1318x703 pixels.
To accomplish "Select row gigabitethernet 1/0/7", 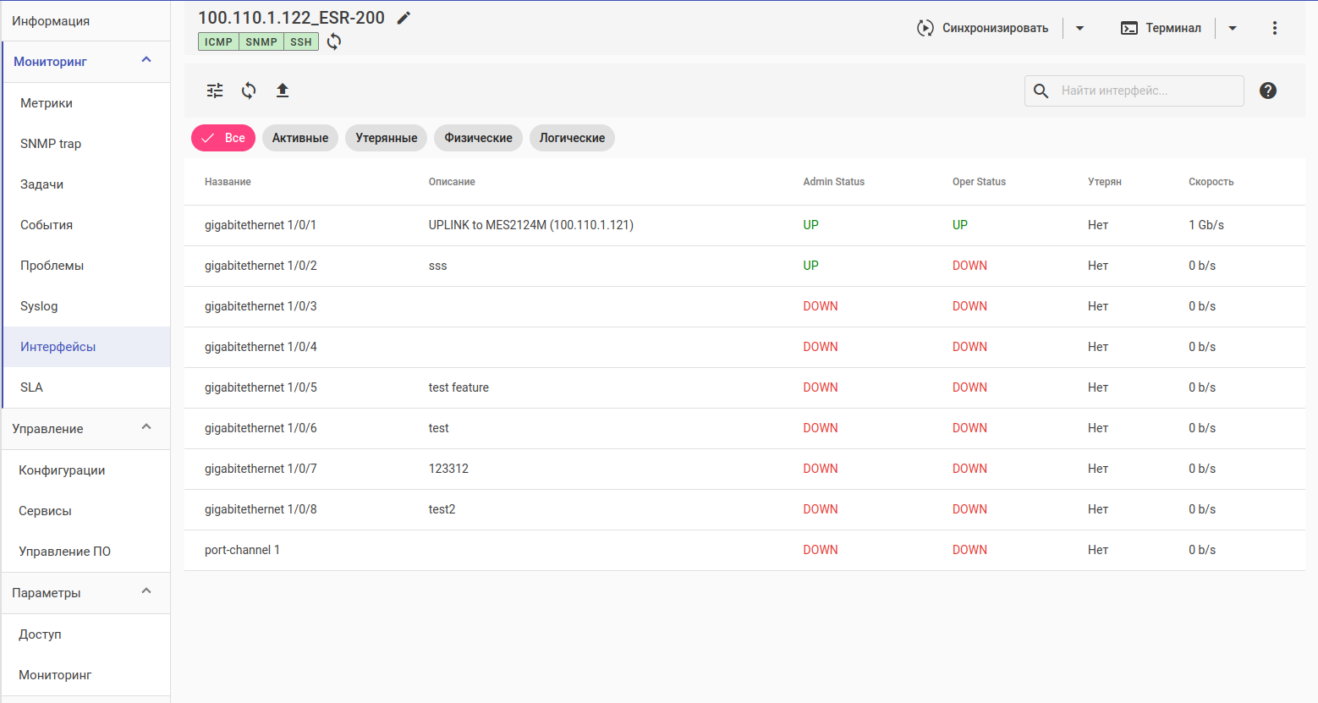I will 744,469.
